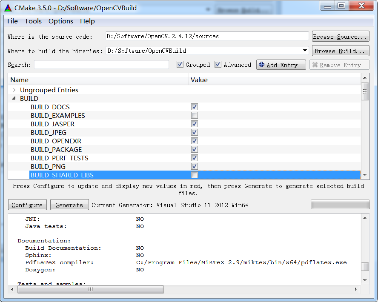378x302 pixels.
Task: Enable the BUILD_SHARED_LIBS checkbox
Action: [195, 175]
